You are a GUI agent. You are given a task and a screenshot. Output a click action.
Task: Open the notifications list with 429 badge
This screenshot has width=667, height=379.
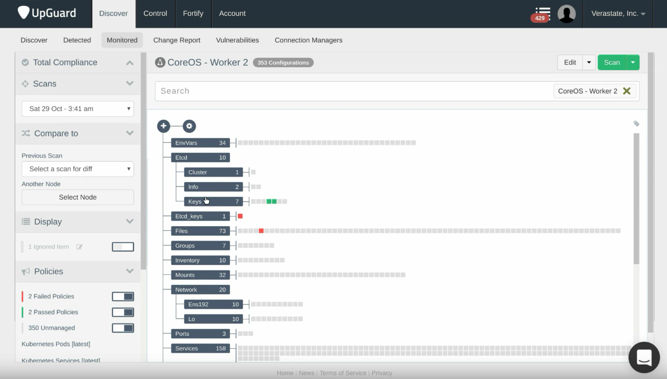542,14
